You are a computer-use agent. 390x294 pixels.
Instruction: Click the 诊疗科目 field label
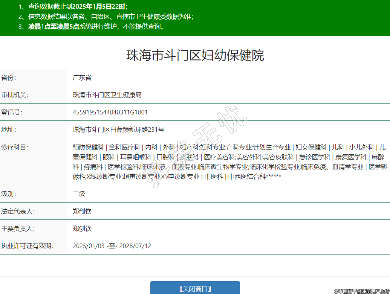click(x=15, y=147)
